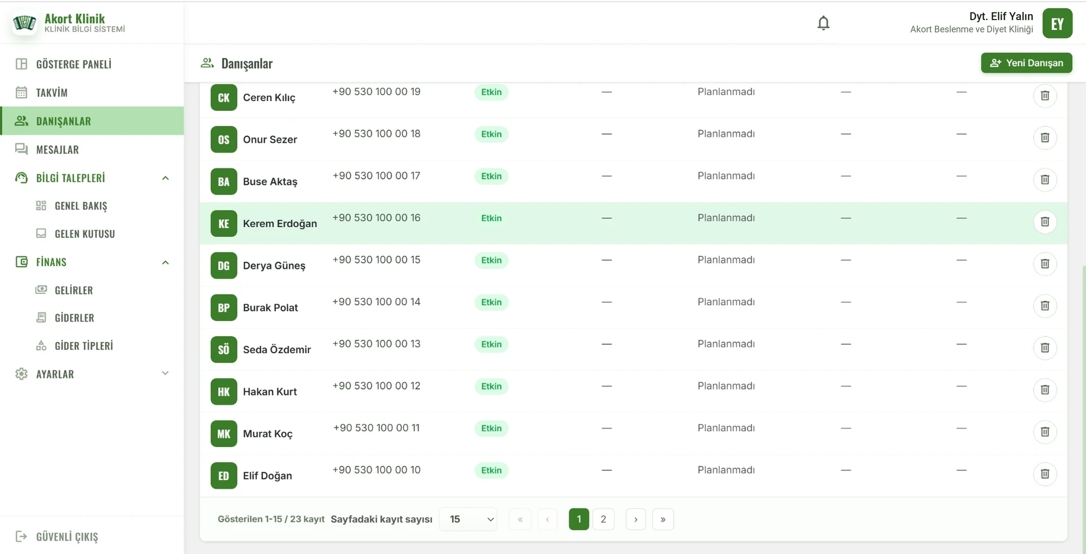
Task: Click trash icon for Hakan Kurt
Action: 1045,389
